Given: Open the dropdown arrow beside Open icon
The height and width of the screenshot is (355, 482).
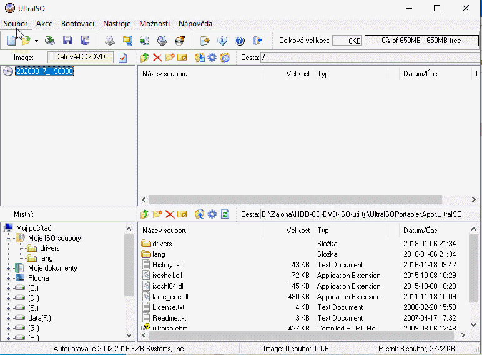Looking at the screenshot, I should point(36,41).
